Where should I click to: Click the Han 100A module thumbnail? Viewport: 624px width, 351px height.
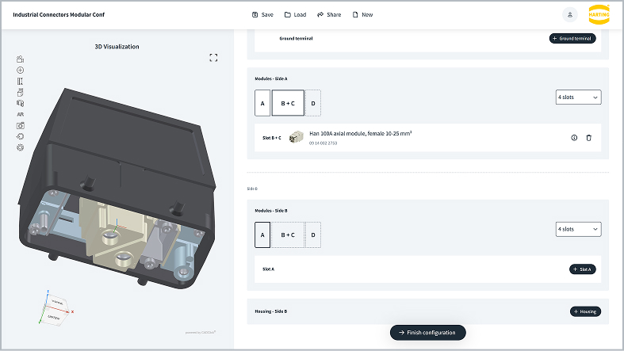[296, 137]
